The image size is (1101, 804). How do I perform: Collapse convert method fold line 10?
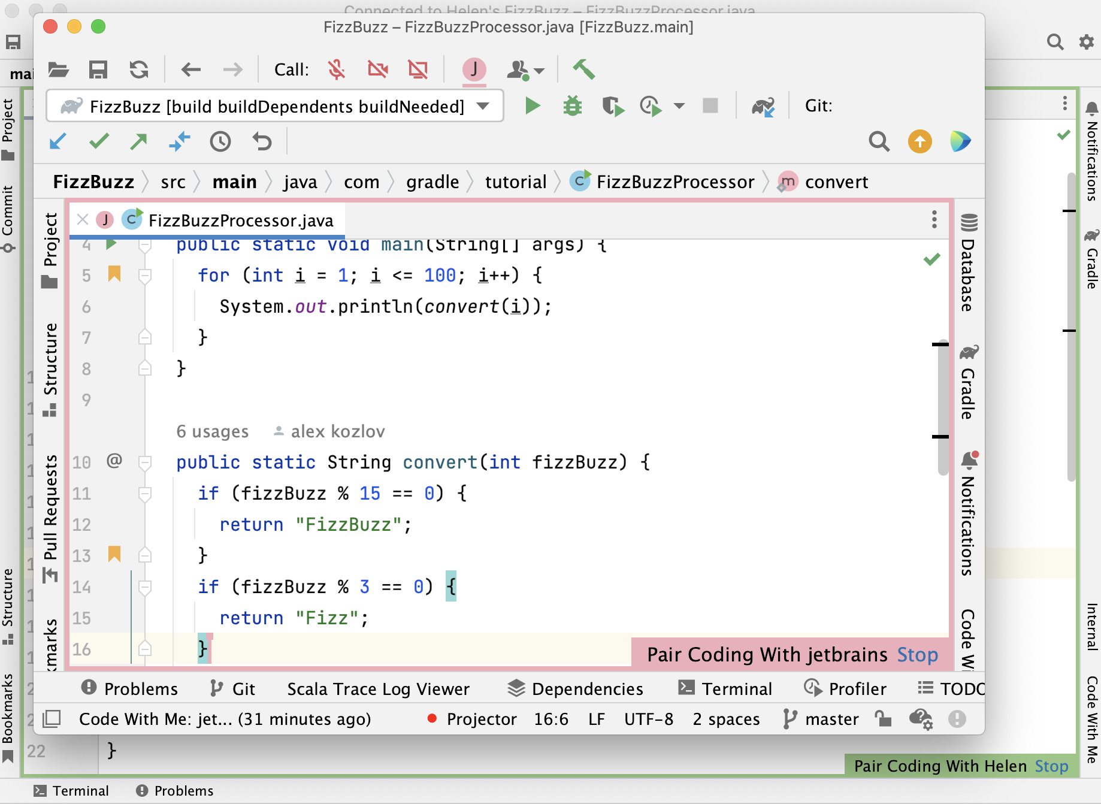coord(144,463)
